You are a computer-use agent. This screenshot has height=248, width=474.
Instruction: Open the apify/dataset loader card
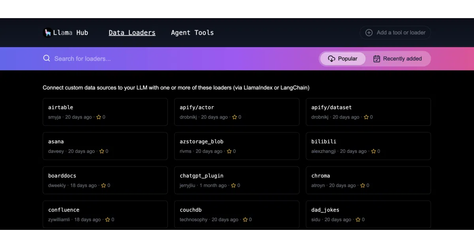coord(368,112)
